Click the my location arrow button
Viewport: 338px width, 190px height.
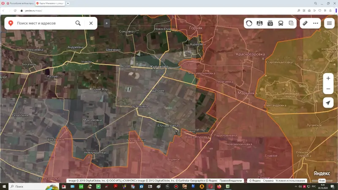point(328,103)
